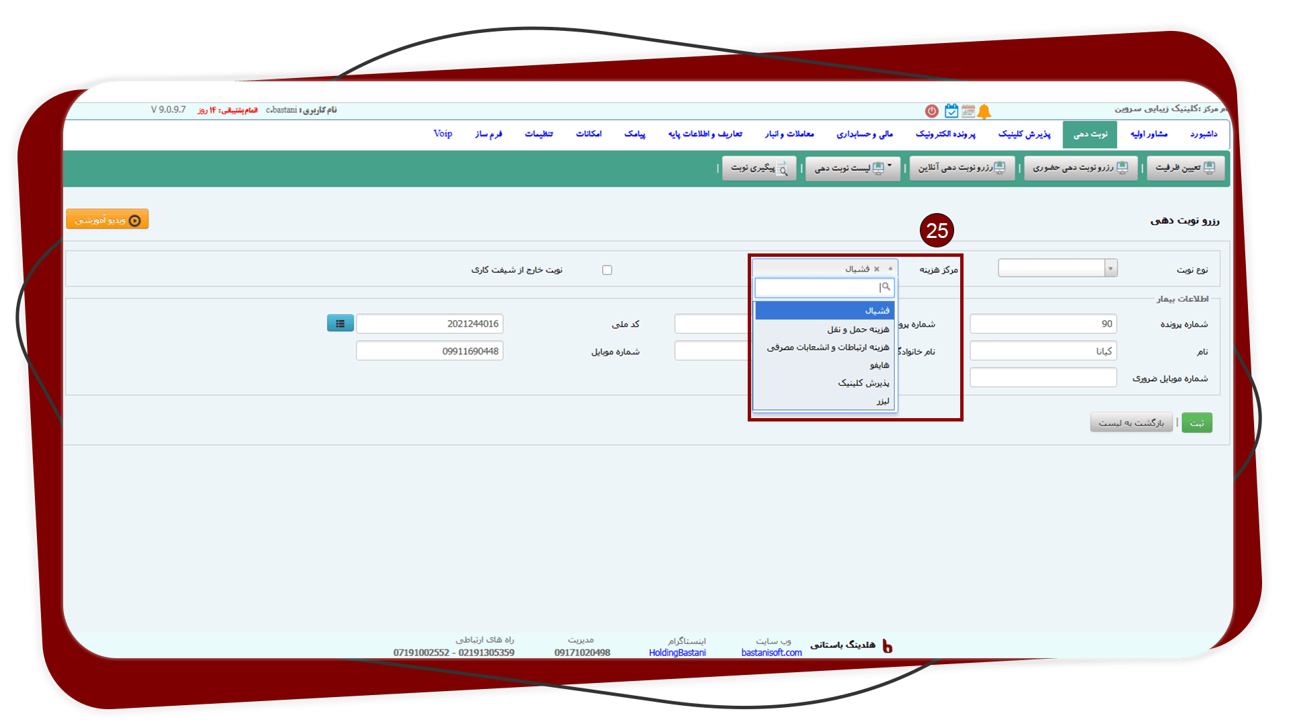Viewport: 1291px width, 726px height.
Task: Click لیست نوبت دهی button
Action: pos(853,168)
